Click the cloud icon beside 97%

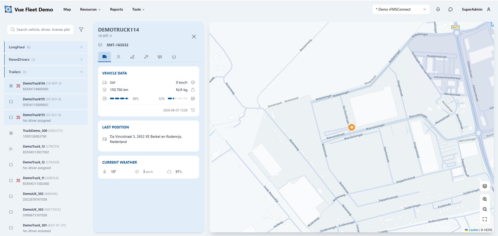[x=169, y=172]
